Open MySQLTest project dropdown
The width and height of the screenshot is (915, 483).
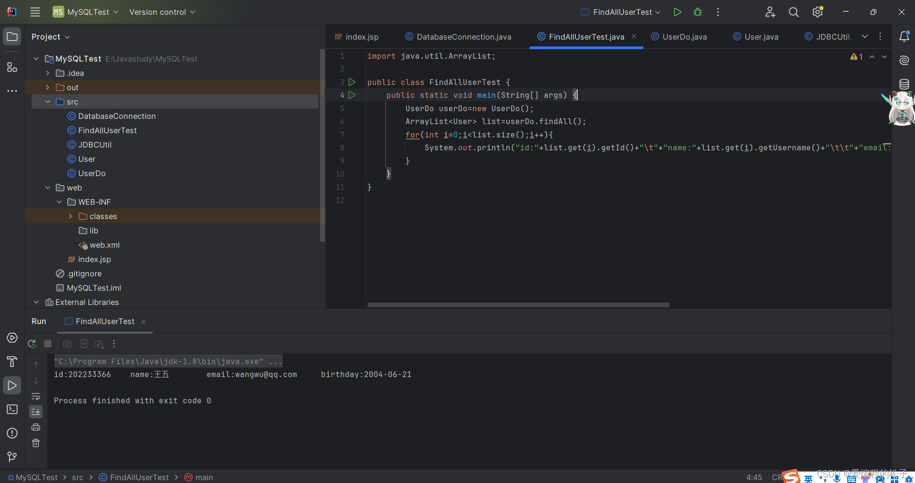tap(85, 12)
